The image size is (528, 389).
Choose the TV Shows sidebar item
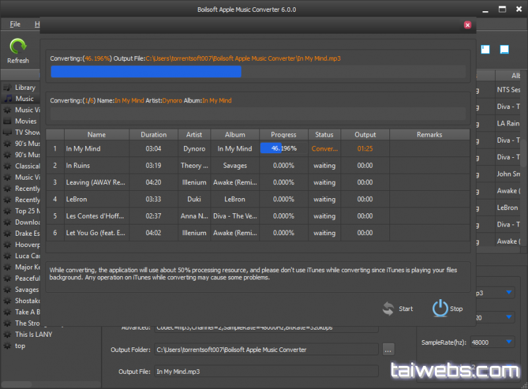click(x=26, y=133)
